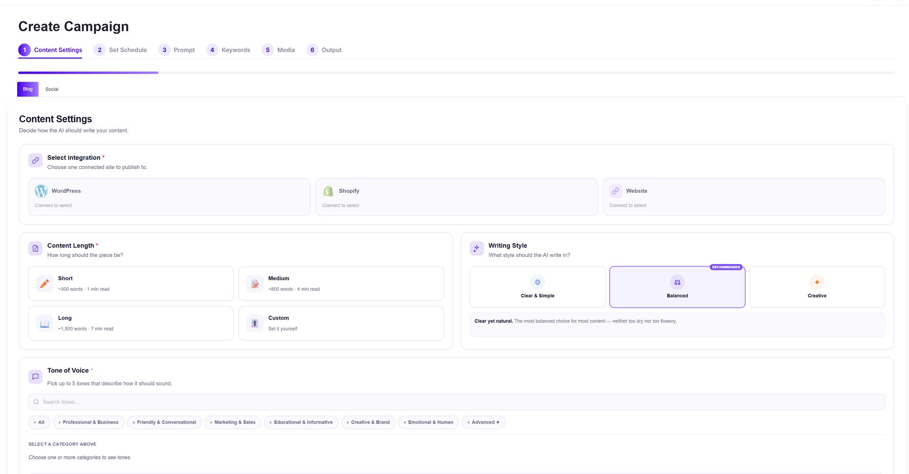The image size is (909, 474).
Task: Click the Custom length icon
Action: point(255,323)
